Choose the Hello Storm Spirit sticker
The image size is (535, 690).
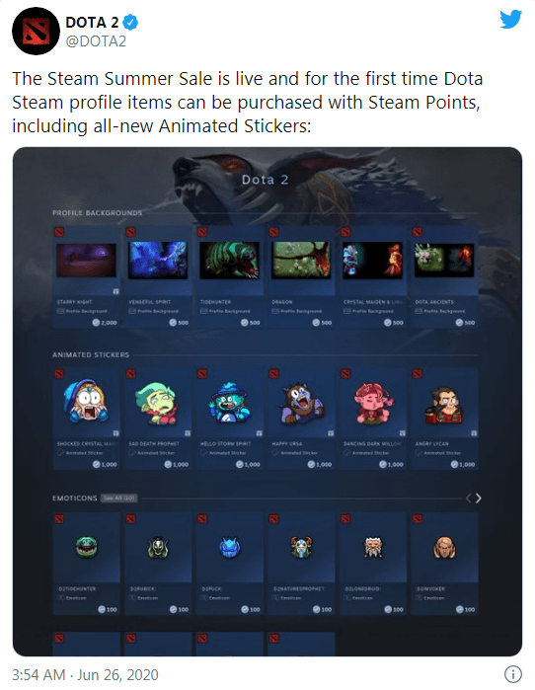tap(230, 420)
